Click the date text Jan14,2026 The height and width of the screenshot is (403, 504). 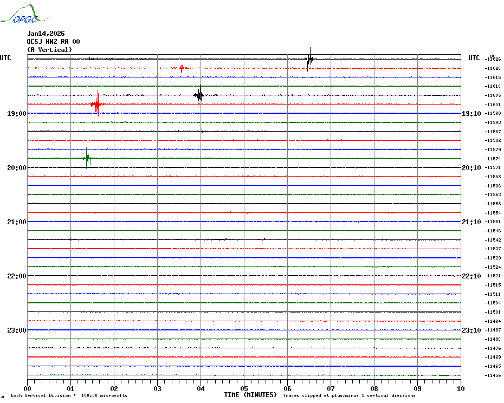(46, 34)
